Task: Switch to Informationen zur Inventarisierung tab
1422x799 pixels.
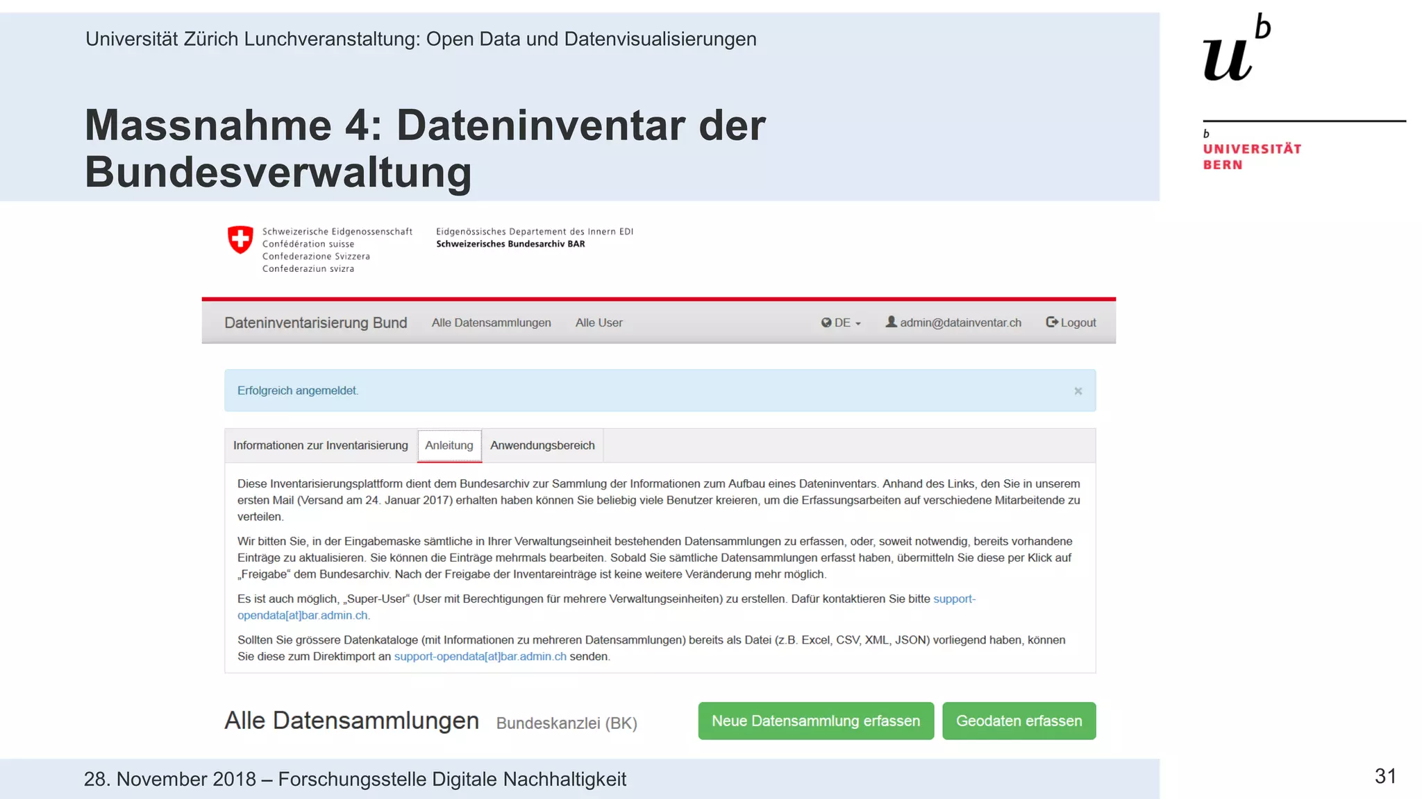Action: [320, 445]
